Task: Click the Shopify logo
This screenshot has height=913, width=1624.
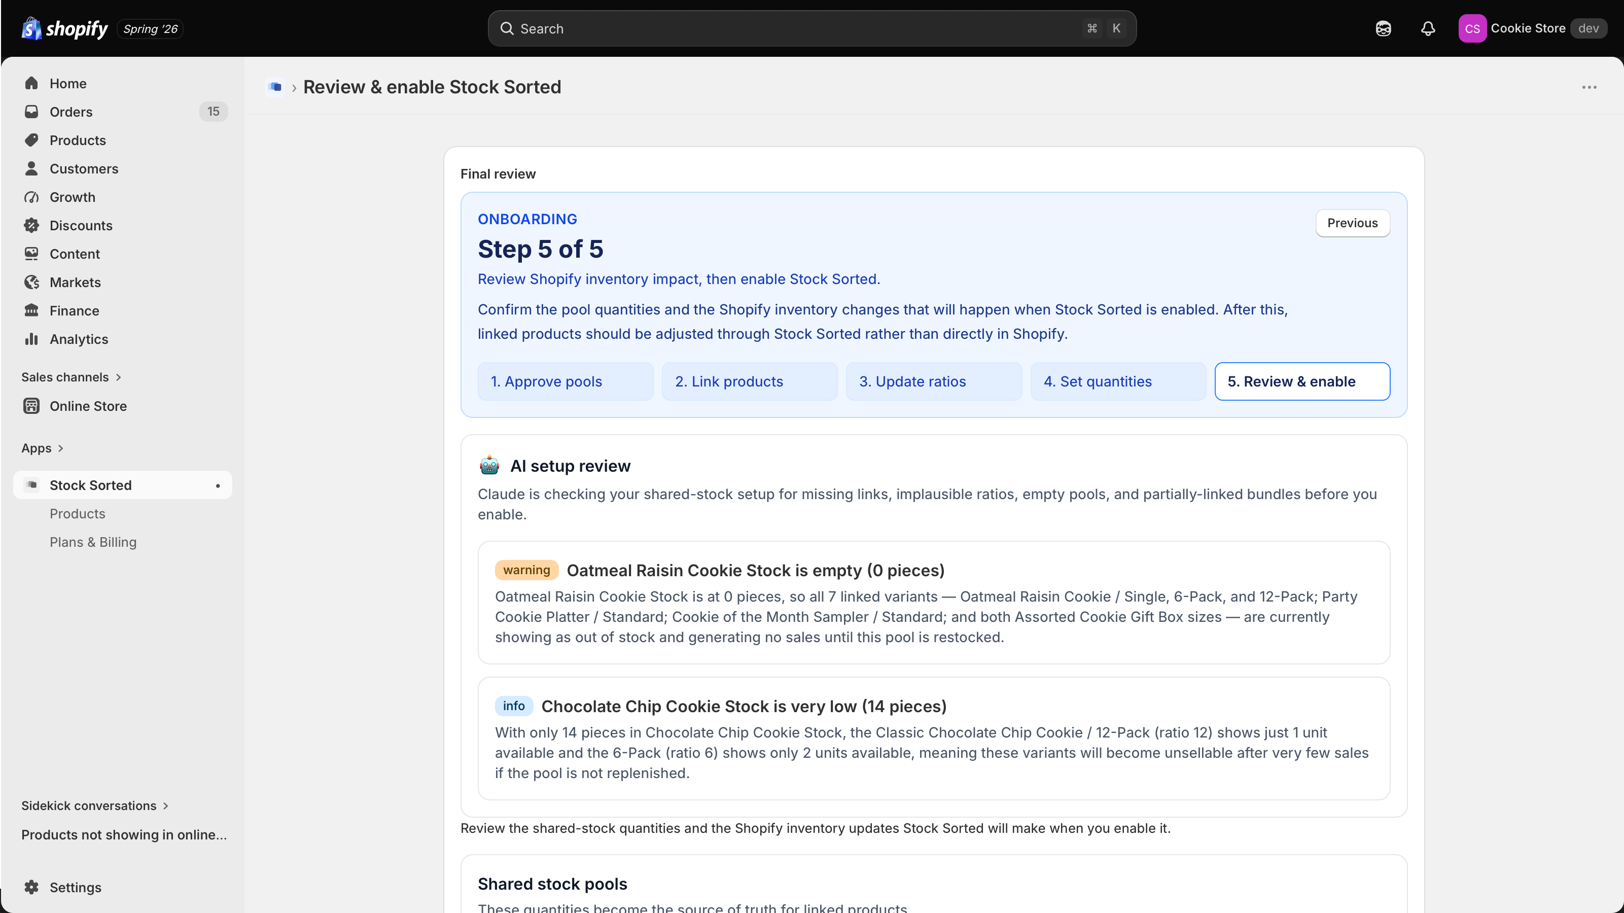Action: 64,28
